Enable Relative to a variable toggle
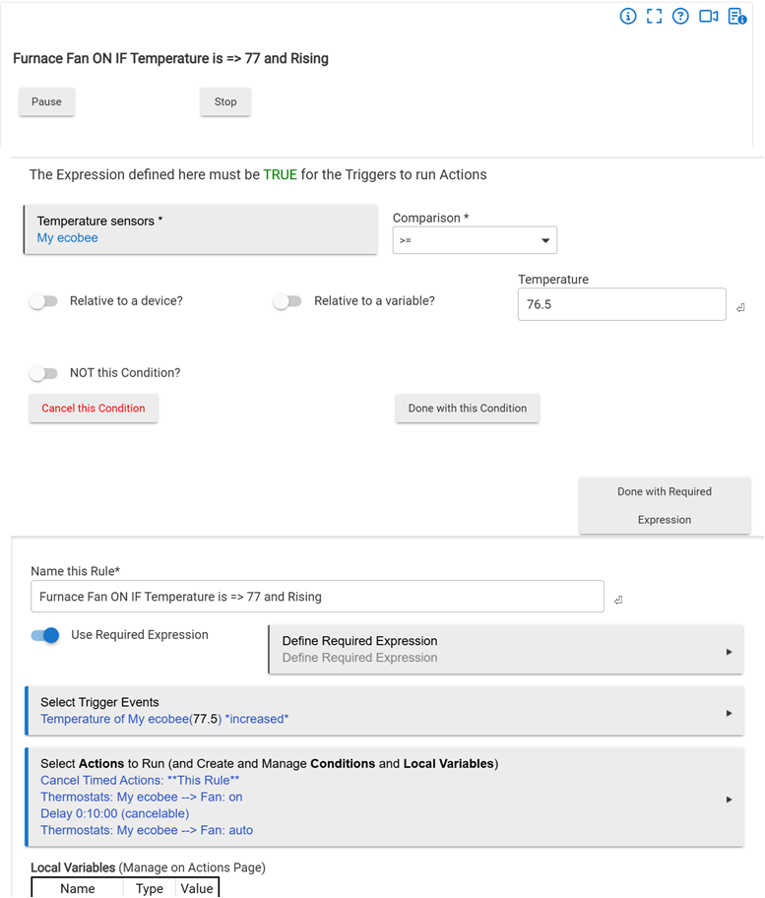 (x=287, y=301)
